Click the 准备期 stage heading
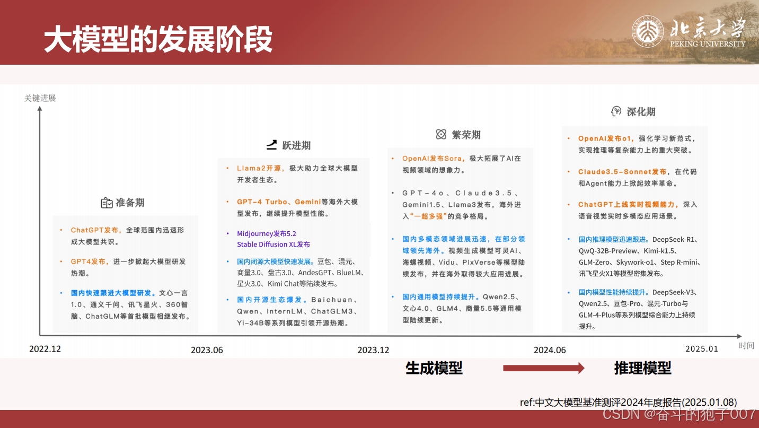The image size is (759, 428). click(130, 203)
